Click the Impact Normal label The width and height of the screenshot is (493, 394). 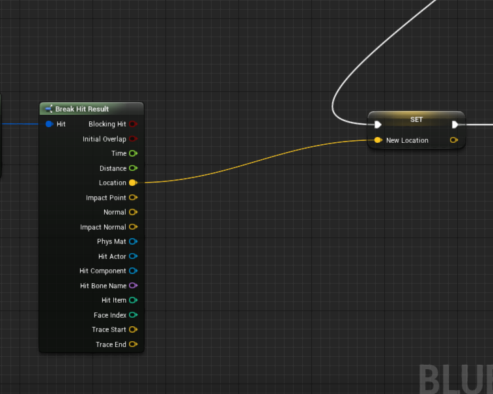point(103,227)
